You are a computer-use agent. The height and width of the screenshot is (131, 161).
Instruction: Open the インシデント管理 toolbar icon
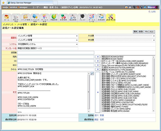pos(35,18)
